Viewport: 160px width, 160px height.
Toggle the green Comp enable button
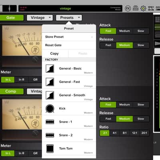11,91
